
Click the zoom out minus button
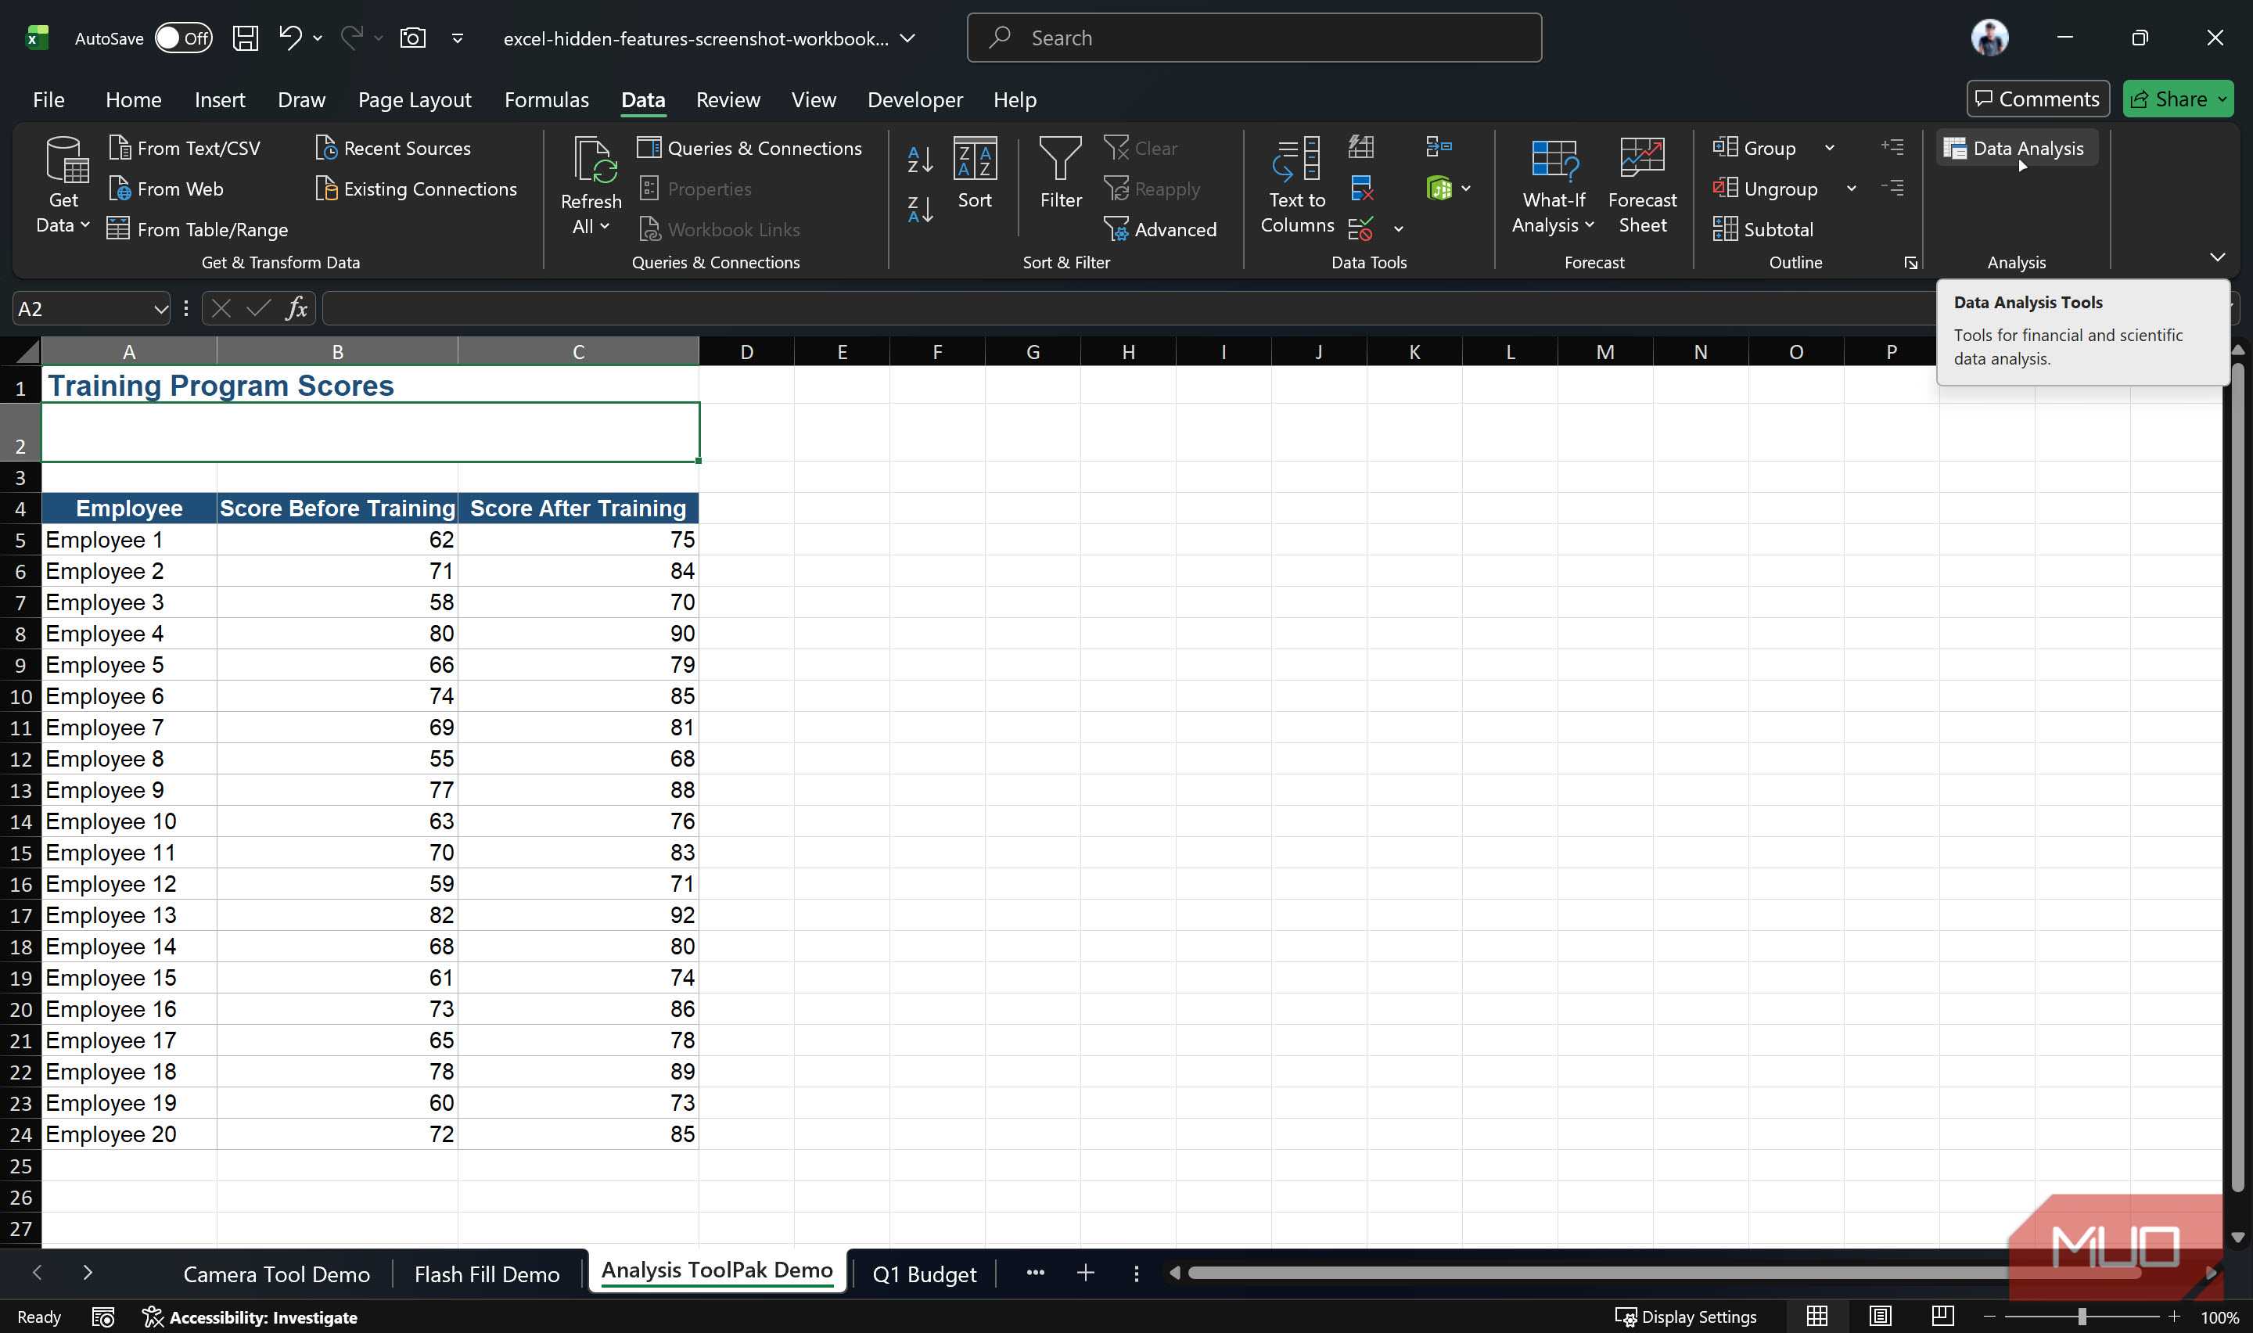click(x=1989, y=1317)
